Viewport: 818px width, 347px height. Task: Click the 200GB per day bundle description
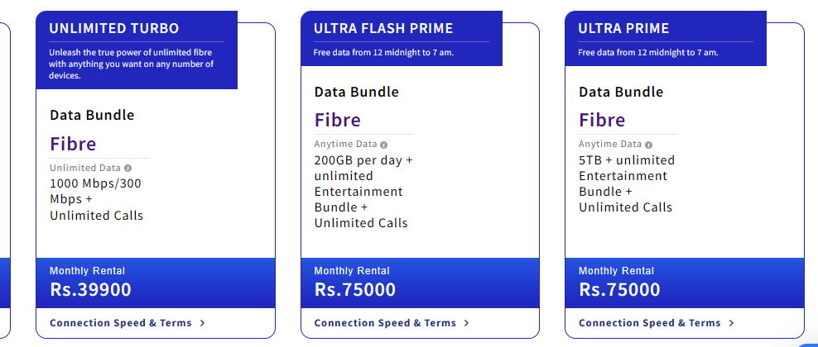tap(363, 192)
